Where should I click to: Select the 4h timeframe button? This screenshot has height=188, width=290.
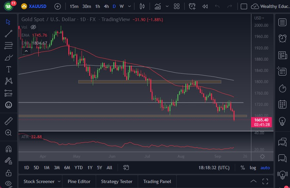(x=106, y=6)
